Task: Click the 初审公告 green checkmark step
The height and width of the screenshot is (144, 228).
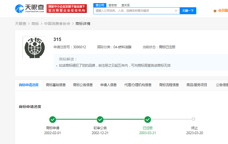Action: tap(100, 119)
